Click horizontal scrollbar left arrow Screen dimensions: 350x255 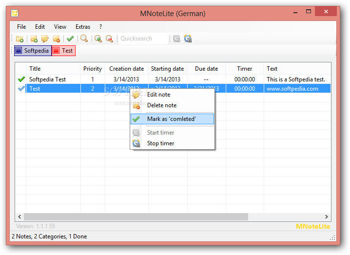[x=19, y=216]
